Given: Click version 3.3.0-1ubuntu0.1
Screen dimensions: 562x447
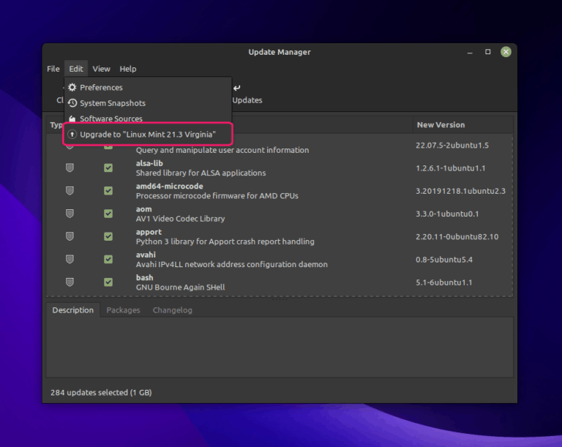Looking at the screenshot, I should pyautogui.click(x=447, y=214).
